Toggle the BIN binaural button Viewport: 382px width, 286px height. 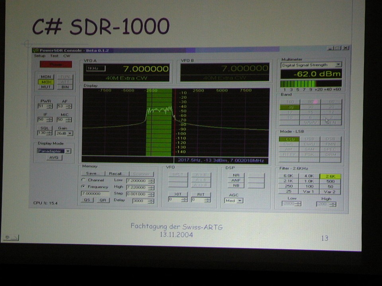(65, 87)
